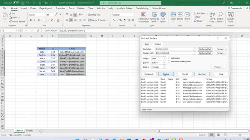250x140 pixels.
Task: Open the Within Sheet dropdown
Action: [164, 58]
